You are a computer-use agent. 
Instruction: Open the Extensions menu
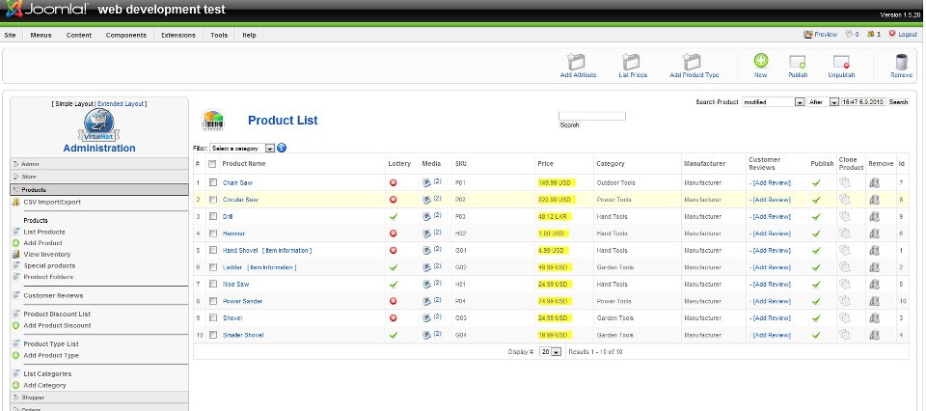click(179, 35)
